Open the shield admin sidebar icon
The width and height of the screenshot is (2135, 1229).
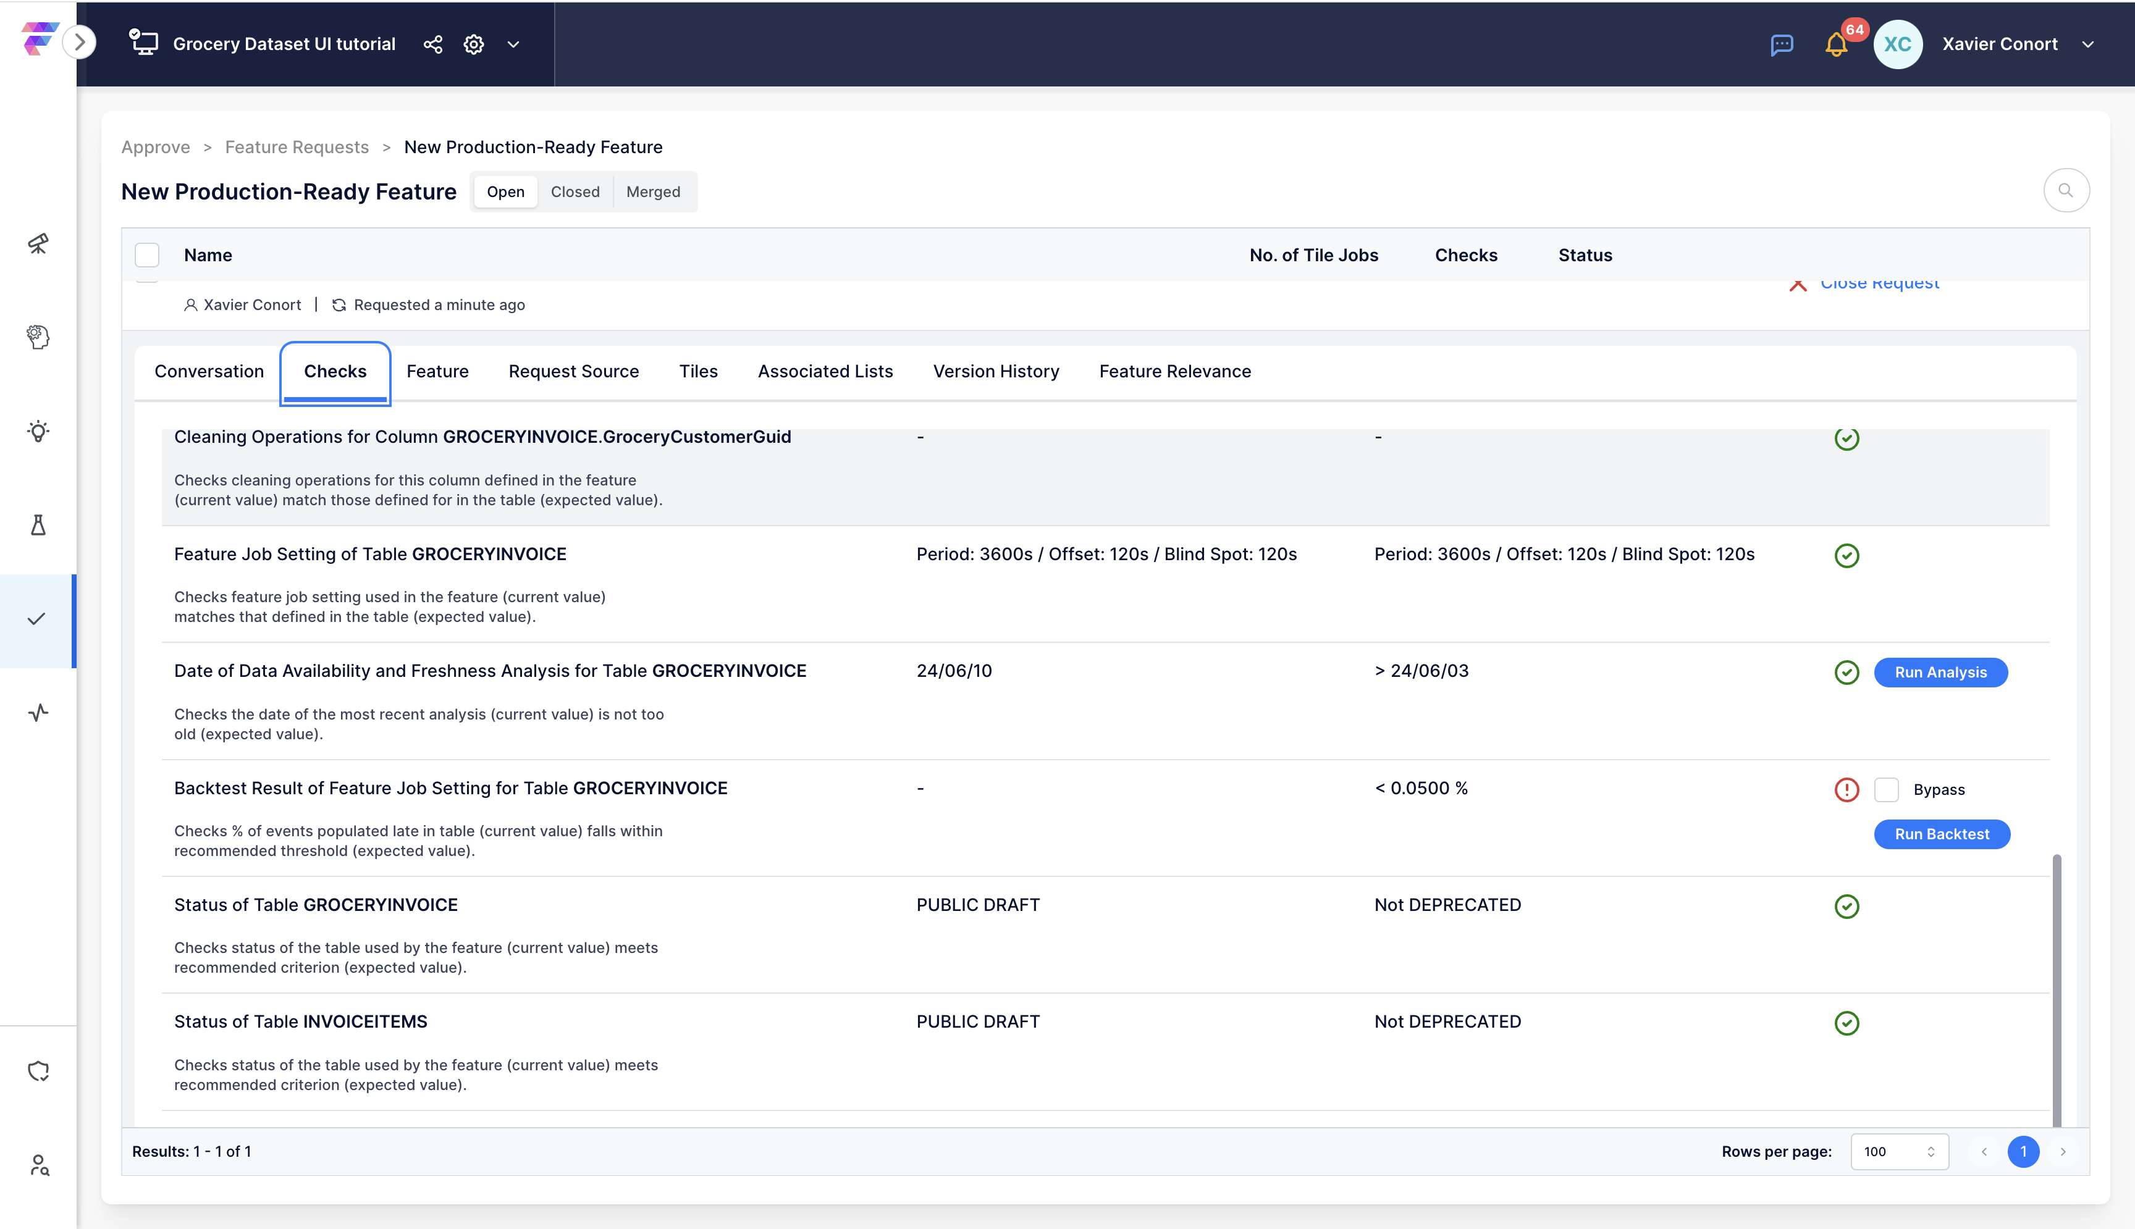point(38,1071)
